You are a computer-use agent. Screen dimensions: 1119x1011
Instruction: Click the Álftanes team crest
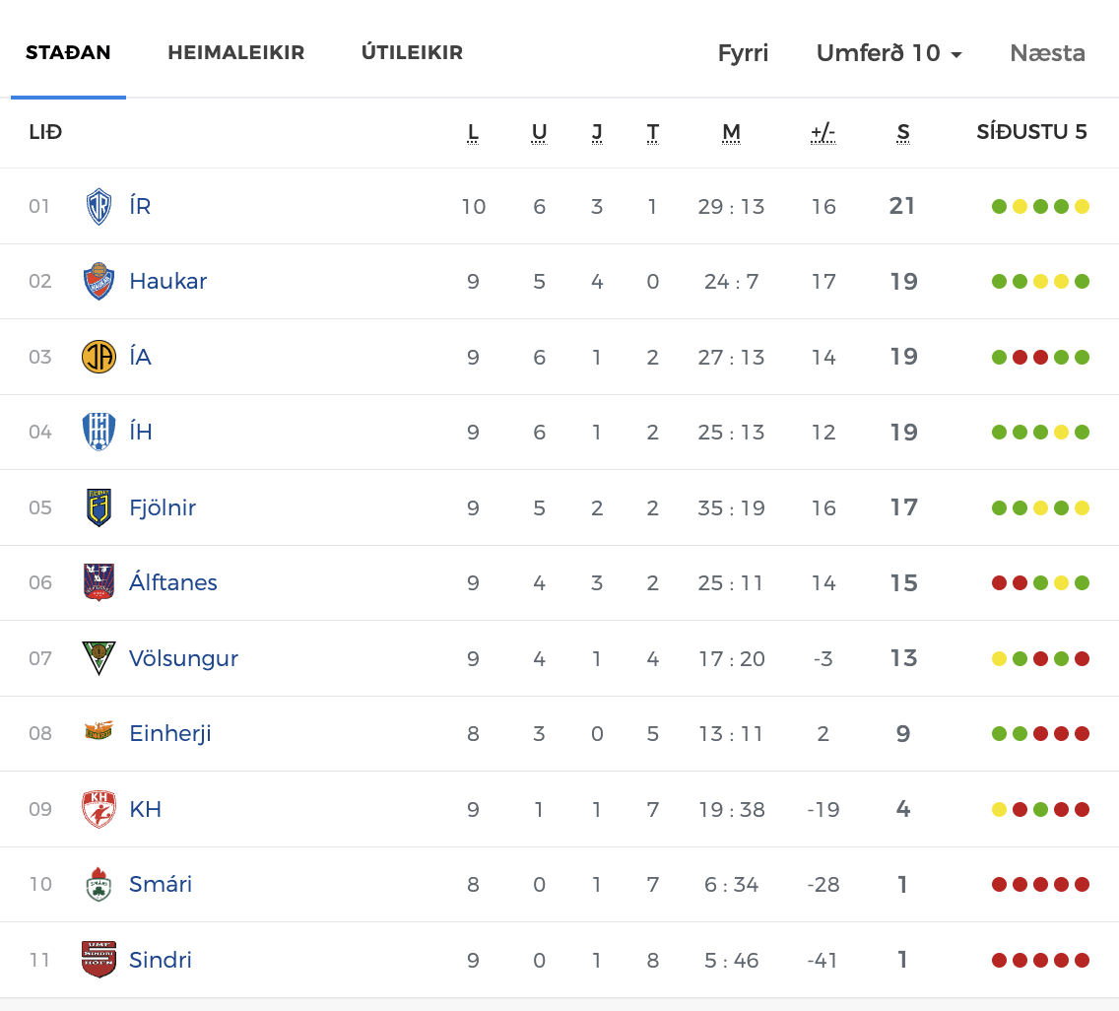tap(99, 582)
